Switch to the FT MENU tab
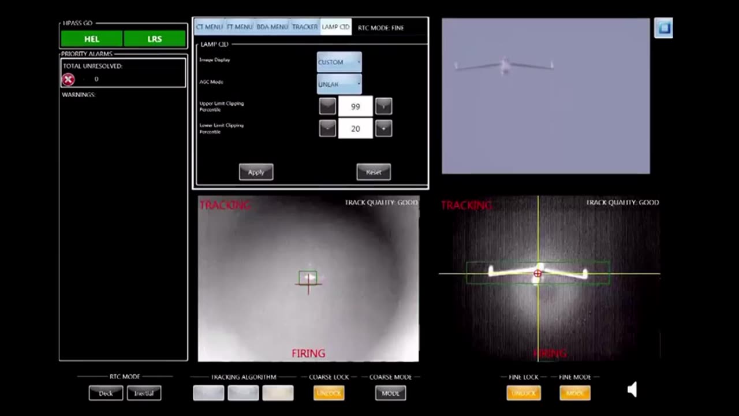 240,27
